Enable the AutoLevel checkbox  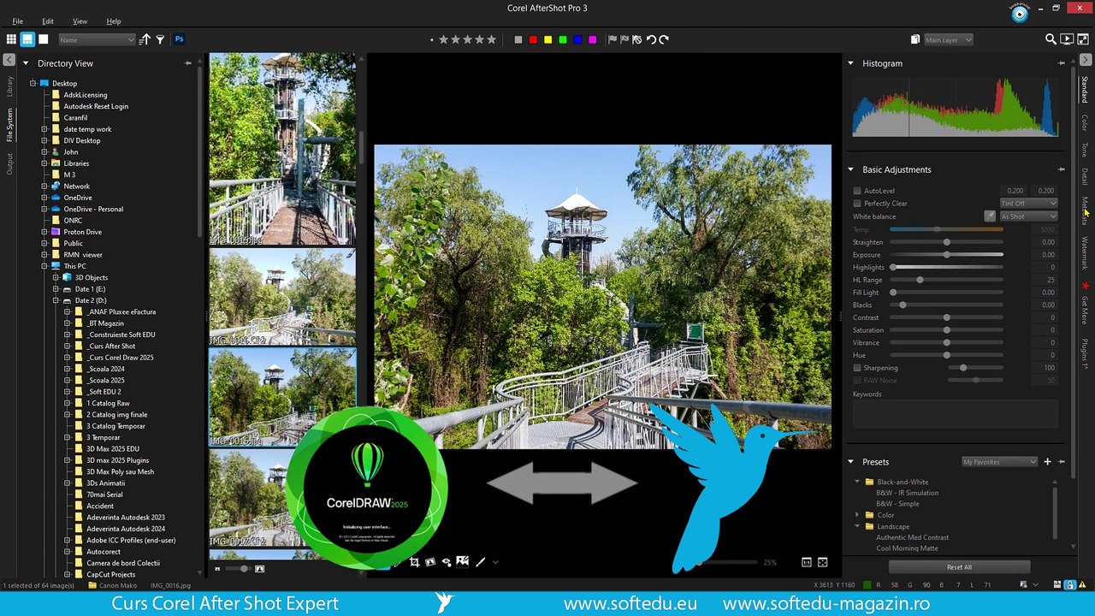857,191
